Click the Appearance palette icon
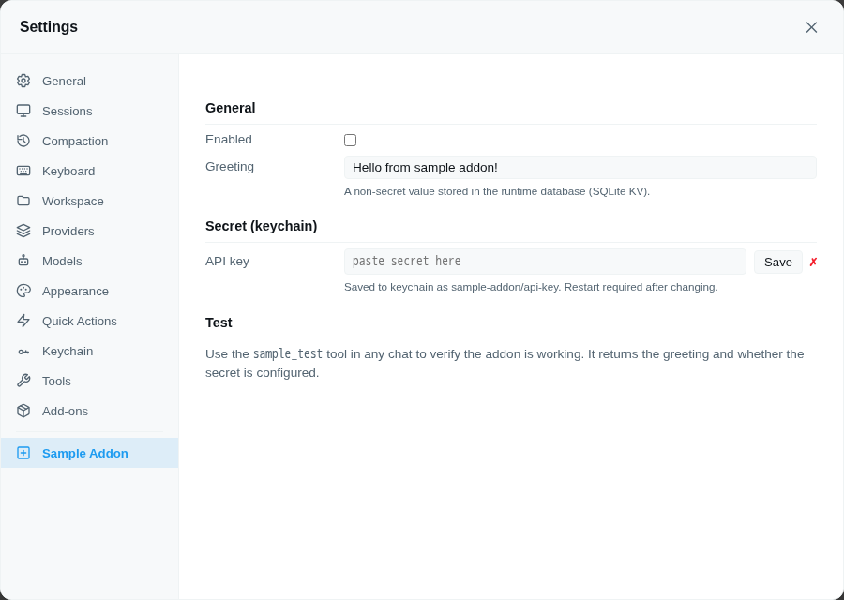844x600 pixels. 23,292
